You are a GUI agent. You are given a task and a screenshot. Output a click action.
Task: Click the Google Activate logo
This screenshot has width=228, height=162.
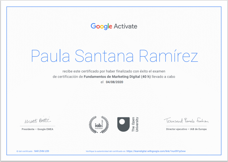click(114, 26)
